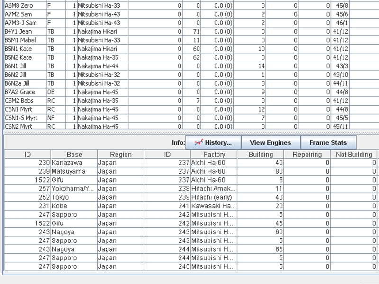Select the A6M8 Zero aircraft row
The width and height of the screenshot is (379, 284).
point(191,6)
